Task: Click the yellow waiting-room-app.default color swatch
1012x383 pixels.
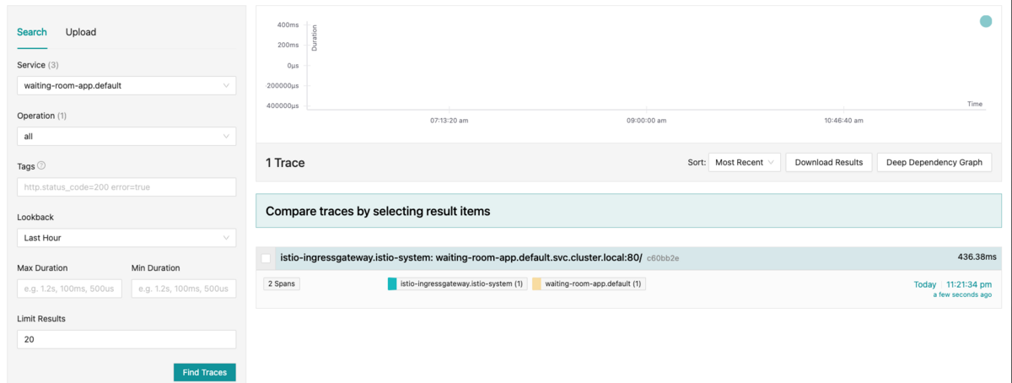Action: coord(537,283)
